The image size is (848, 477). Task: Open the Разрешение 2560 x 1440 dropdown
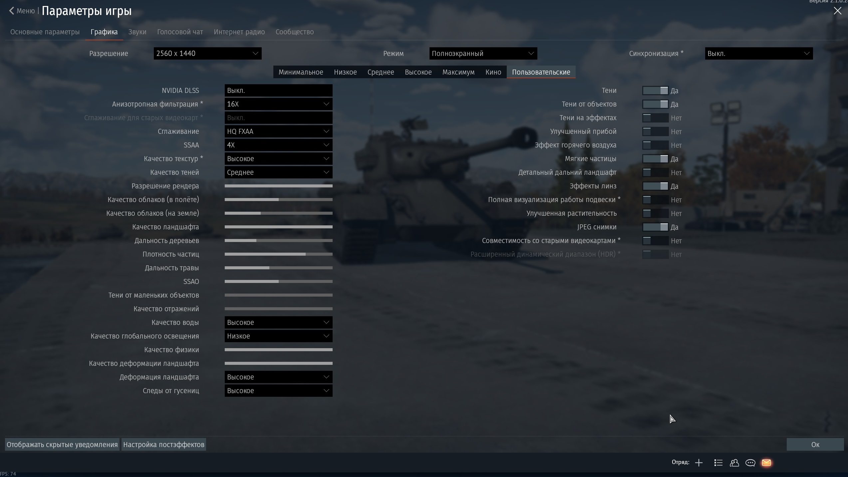(x=207, y=54)
